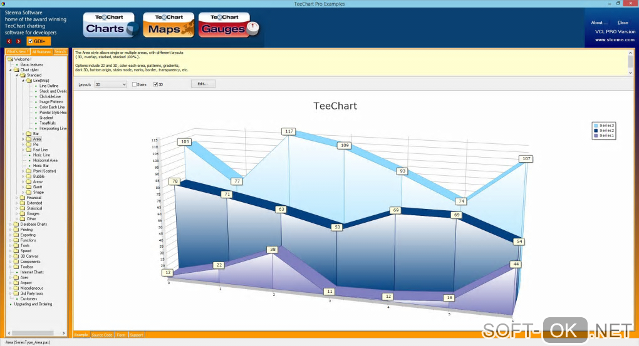Screen dimensions: 639x346
Task: Expand the 3D Canvas node
Action: (11, 256)
